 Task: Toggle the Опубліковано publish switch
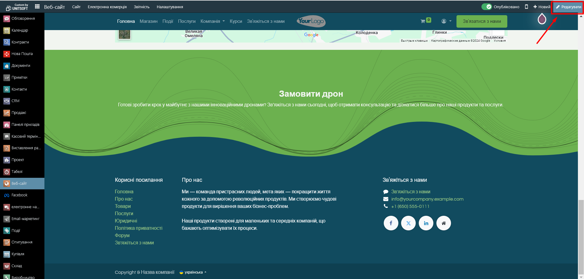point(487,7)
